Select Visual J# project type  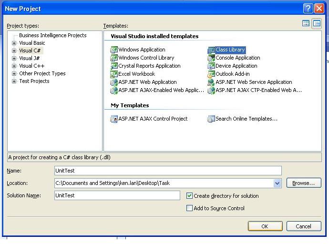pyautogui.click(x=30, y=58)
